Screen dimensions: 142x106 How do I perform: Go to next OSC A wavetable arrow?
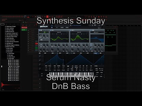click(68, 32)
